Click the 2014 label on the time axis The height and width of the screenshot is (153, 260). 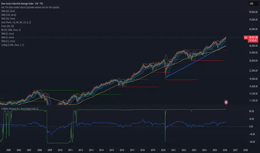101,150
